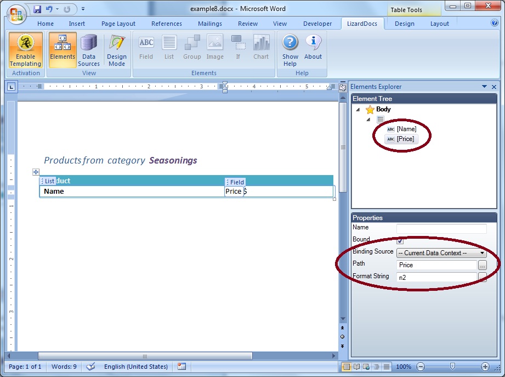Open the Binding Source dropdown
The image size is (505, 377).
click(441, 253)
